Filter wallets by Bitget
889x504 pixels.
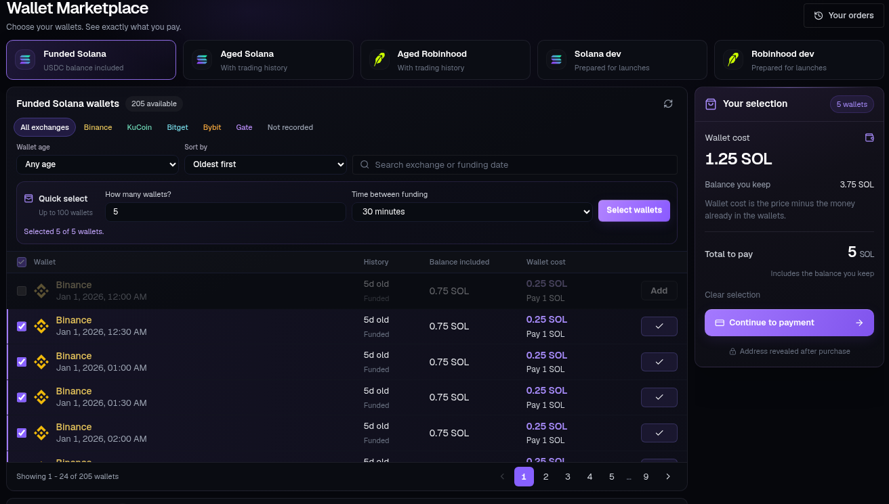178,127
